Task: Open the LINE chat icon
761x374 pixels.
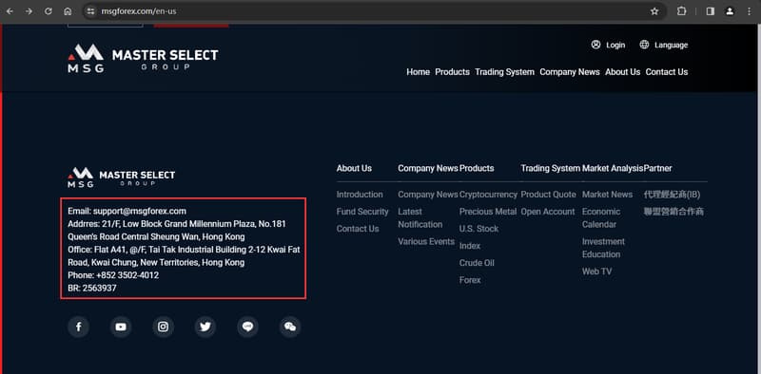Action: tap(247, 327)
